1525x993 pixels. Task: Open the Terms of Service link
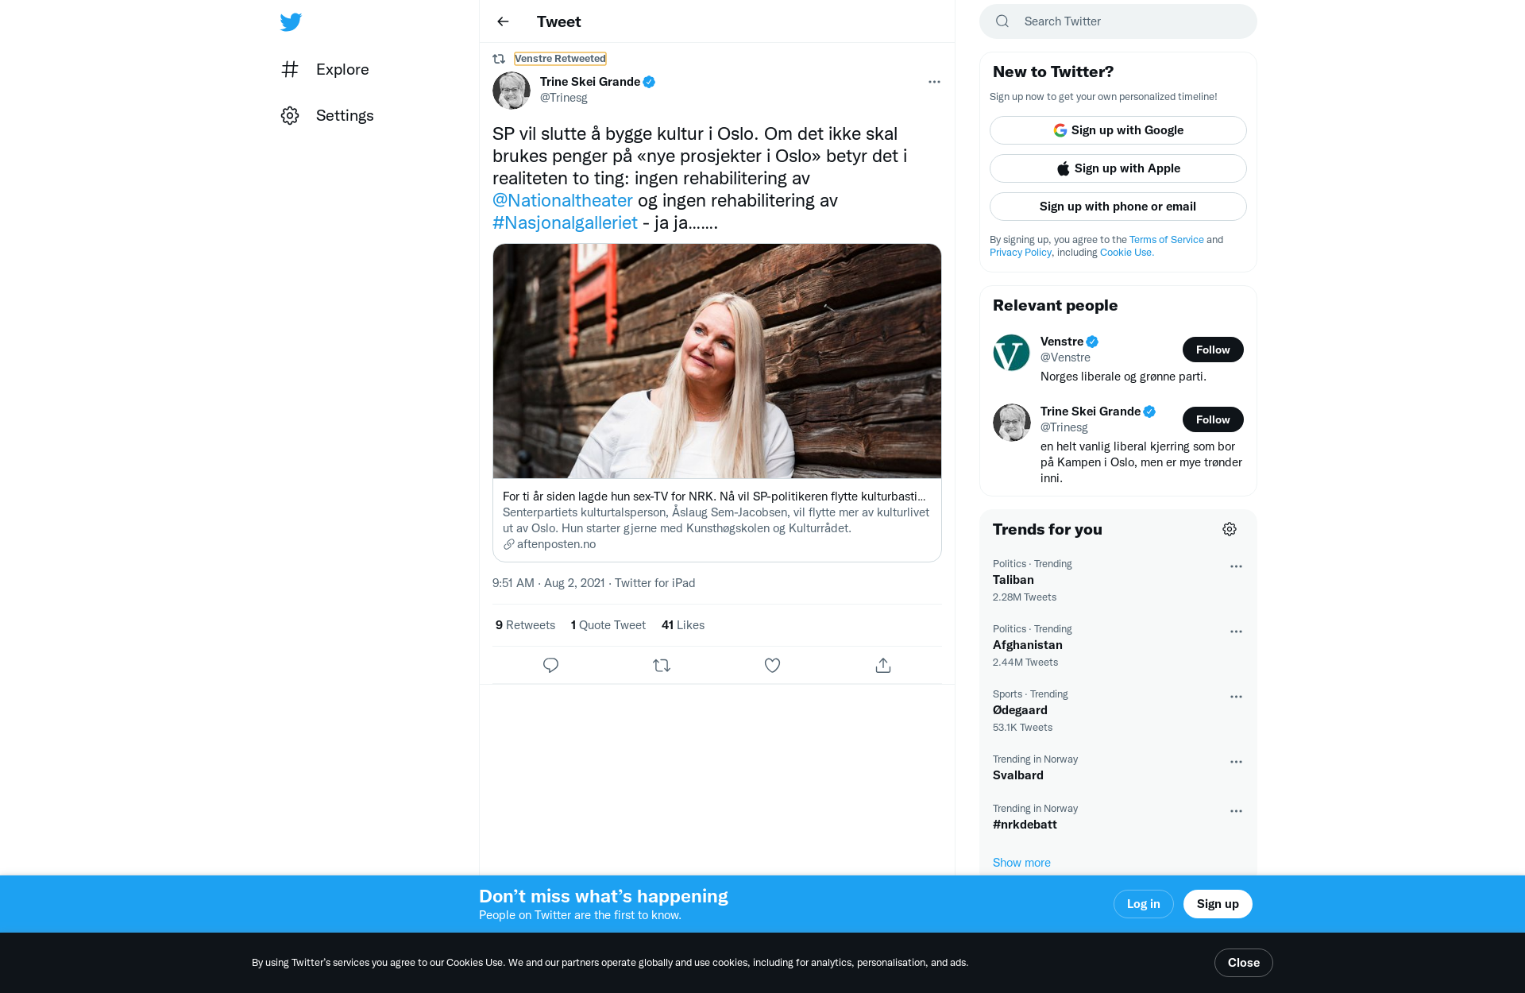point(1166,239)
